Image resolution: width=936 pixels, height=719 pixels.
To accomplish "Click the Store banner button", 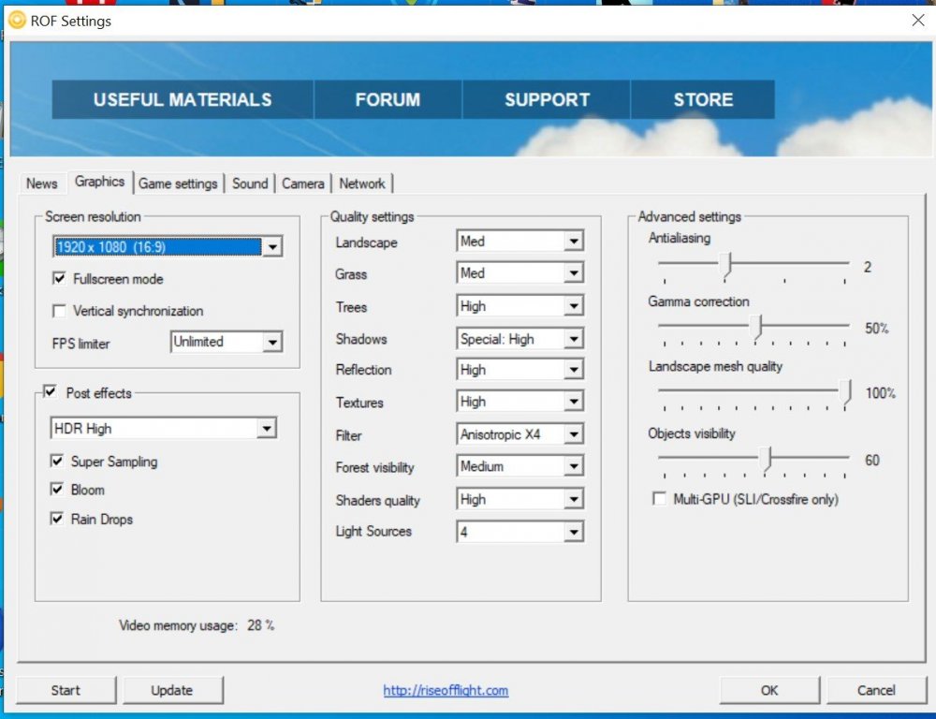I will click(703, 100).
